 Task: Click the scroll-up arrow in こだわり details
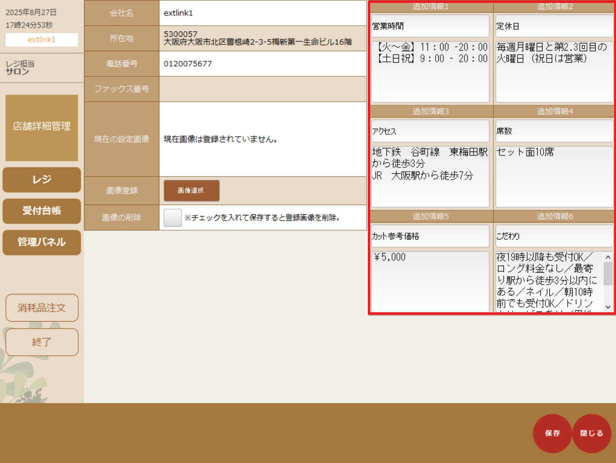click(608, 257)
